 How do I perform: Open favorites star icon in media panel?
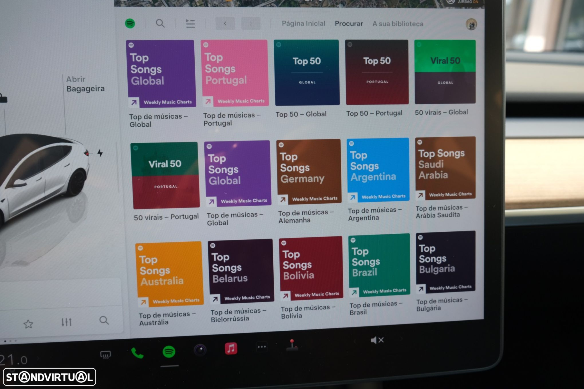tap(28, 324)
